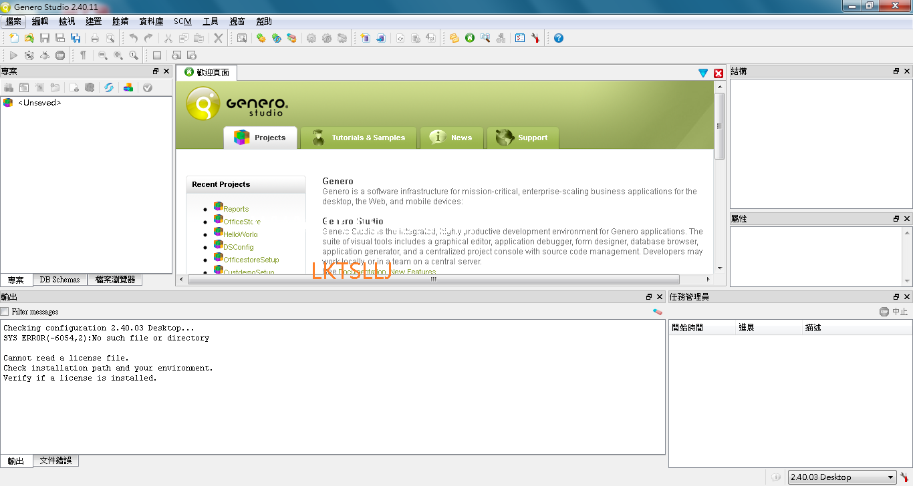Open the 建置 menu

click(x=94, y=21)
